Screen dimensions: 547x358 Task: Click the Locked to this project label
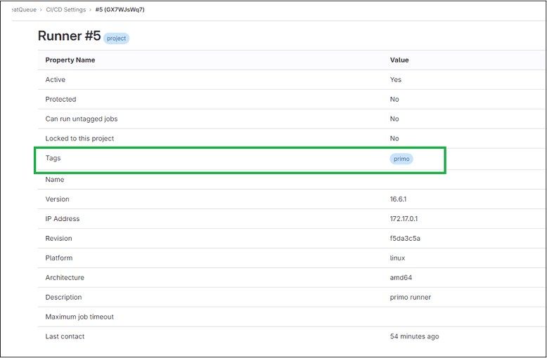point(79,139)
